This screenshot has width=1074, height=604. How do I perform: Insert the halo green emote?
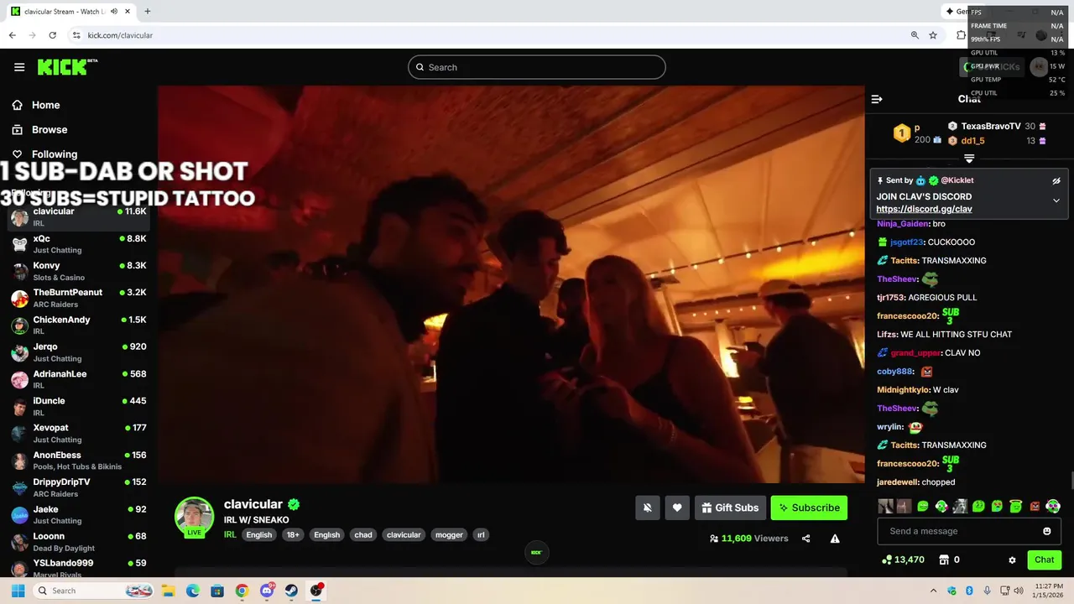[1016, 506]
